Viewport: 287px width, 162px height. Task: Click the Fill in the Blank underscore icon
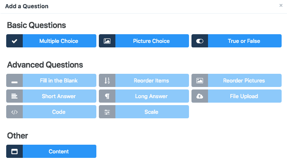14,82
